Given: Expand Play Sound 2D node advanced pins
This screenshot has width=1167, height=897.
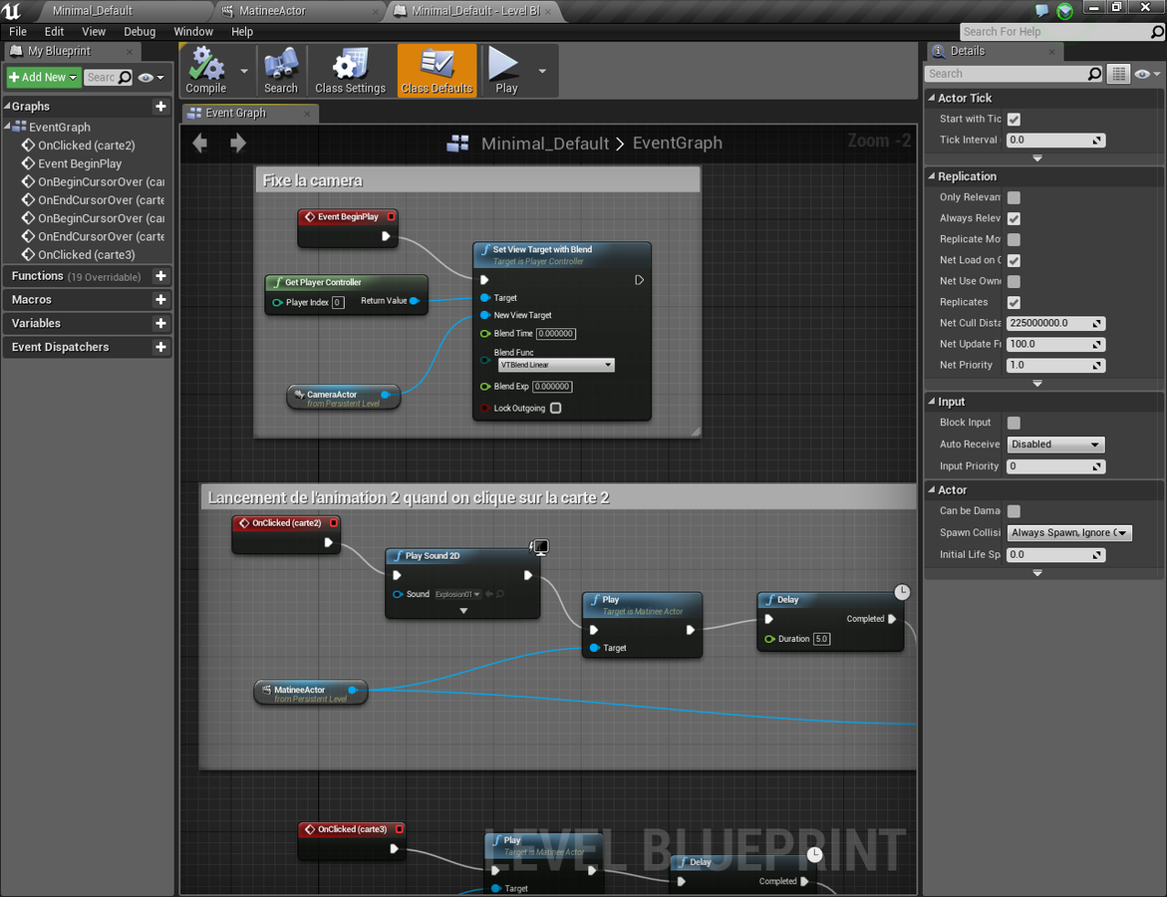Looking at the screenshot, I should 463,610.
